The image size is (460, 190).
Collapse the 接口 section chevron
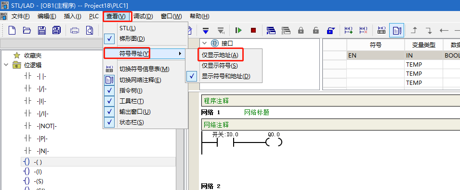[x=205, y=43]
